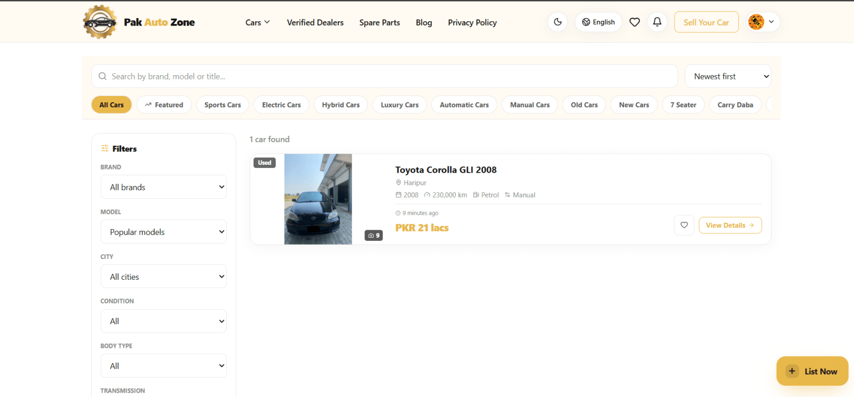Open the Condition filter dropdown
The height and width of the screenshot is (397, 854).
(x=164, y=321)
